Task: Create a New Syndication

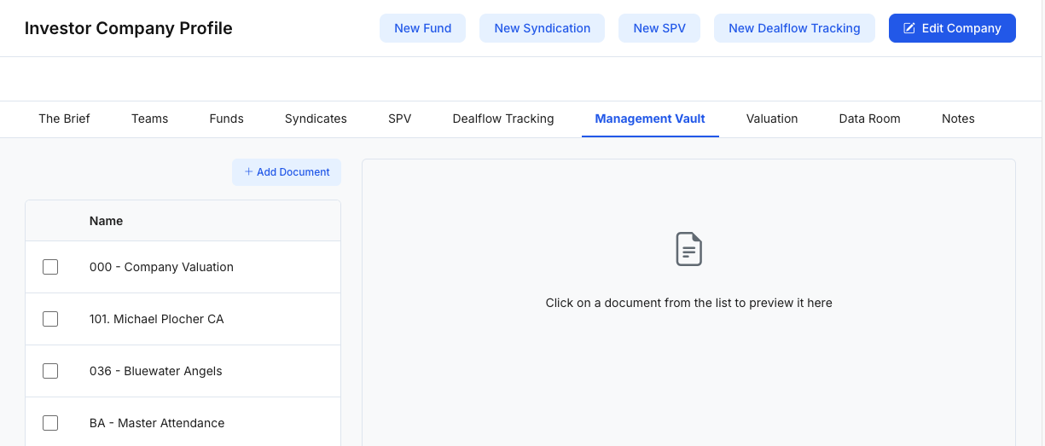Action: pos(542,28)
